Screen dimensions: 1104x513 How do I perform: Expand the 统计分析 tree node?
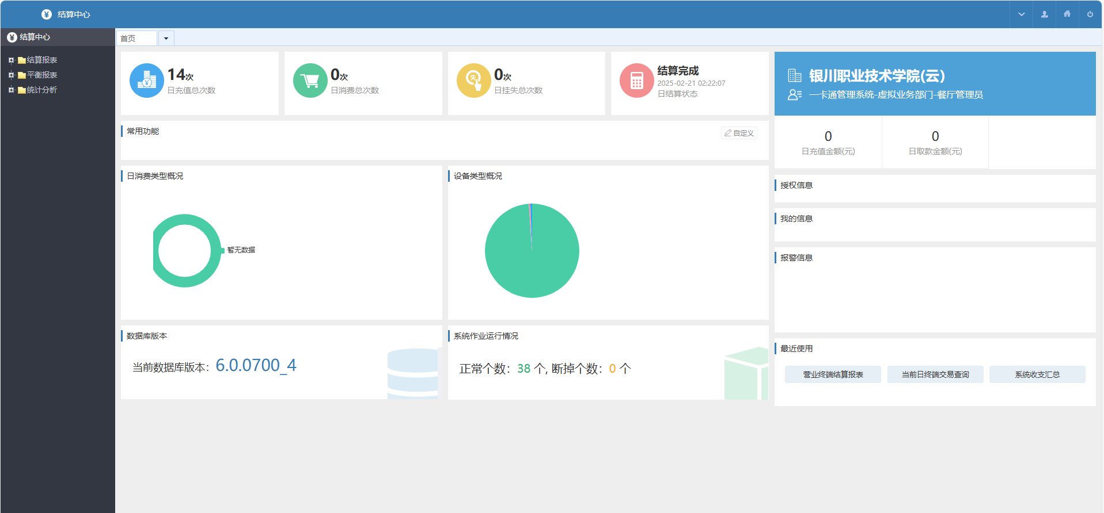click(x=11, y=90)
